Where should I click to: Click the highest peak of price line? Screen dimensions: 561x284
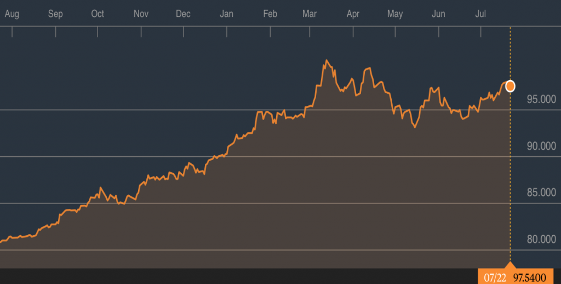pos(326,60)
